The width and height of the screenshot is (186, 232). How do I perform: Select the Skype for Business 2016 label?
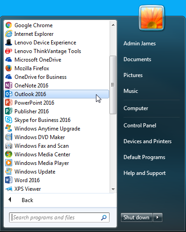click(x=43, y=120)
